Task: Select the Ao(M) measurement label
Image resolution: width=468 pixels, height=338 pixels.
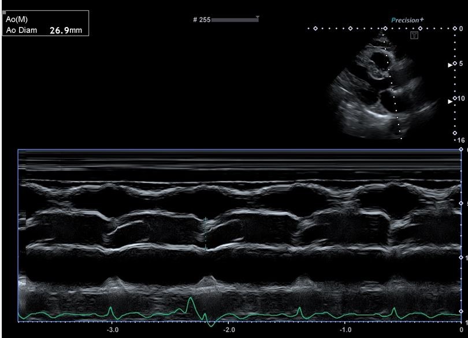Action: coord(17,19)
